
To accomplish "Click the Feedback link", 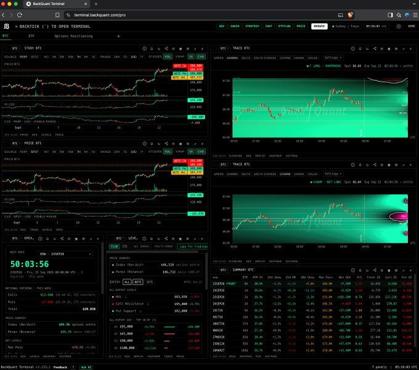I will [60, 368].
